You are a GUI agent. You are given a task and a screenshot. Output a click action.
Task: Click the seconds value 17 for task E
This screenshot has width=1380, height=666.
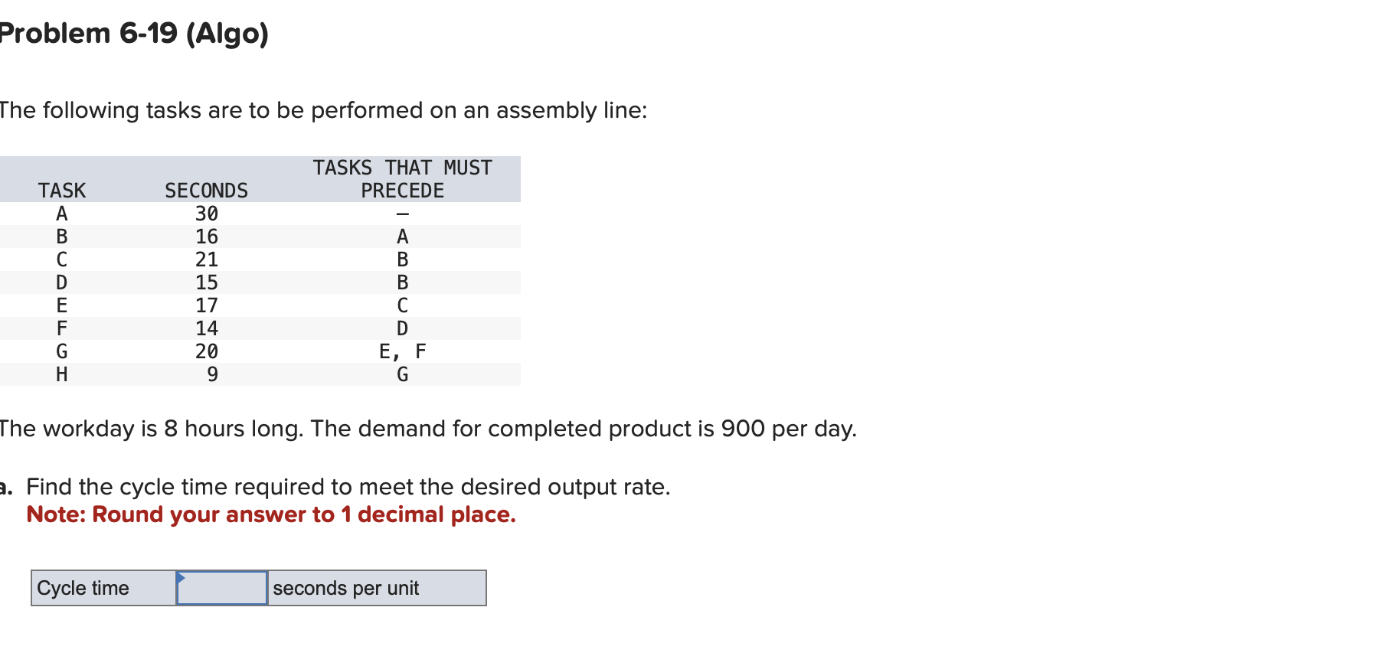point(206,305)
